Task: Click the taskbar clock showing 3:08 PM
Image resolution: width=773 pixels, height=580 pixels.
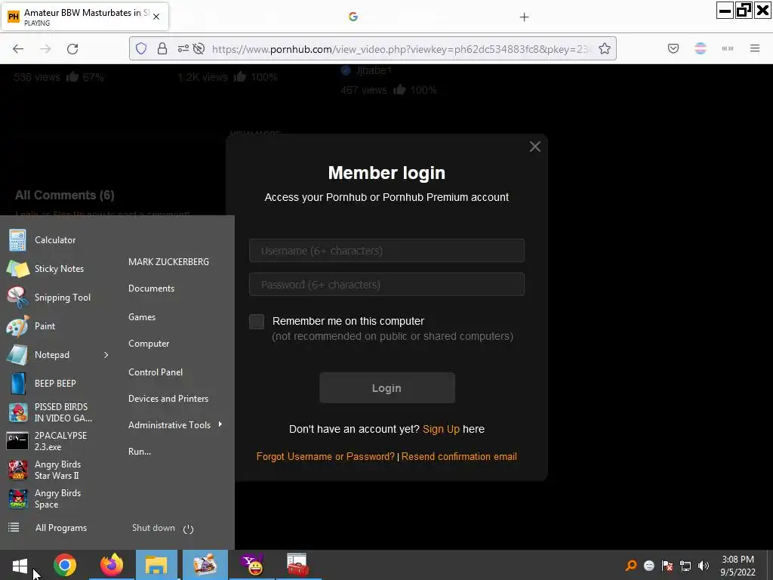Action: [738, 566]
